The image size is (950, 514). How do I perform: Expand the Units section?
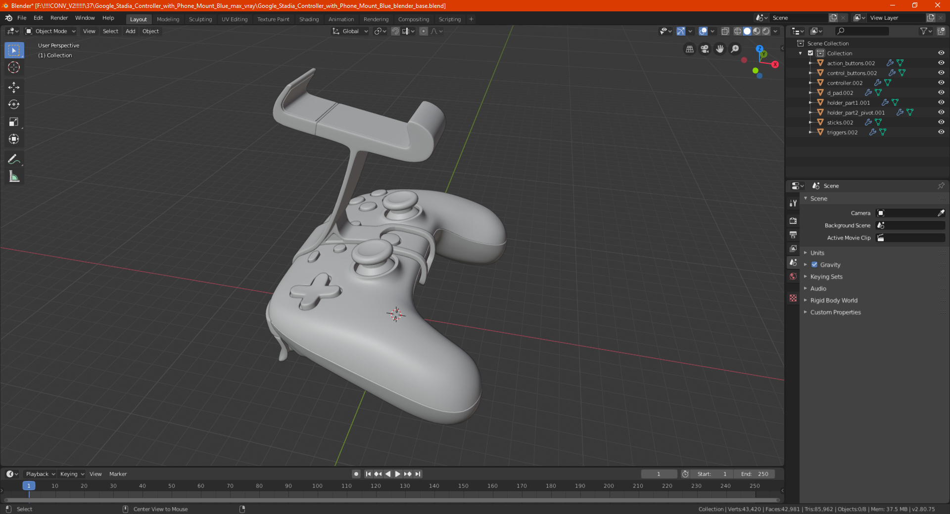point(817,253)
